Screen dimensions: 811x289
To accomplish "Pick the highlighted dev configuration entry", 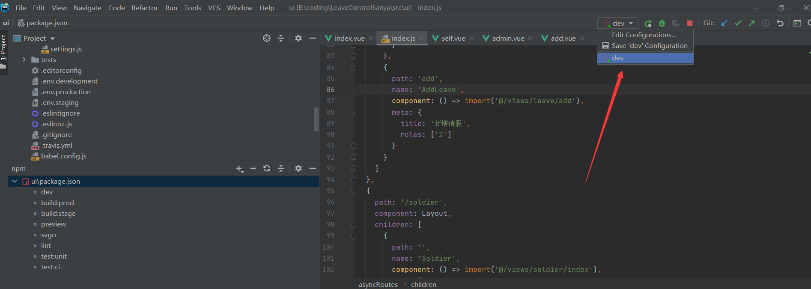I will 645,58.
